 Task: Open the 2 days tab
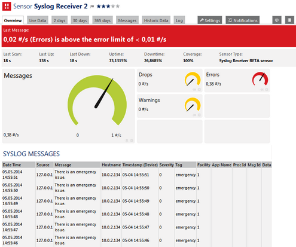point(59,20)
